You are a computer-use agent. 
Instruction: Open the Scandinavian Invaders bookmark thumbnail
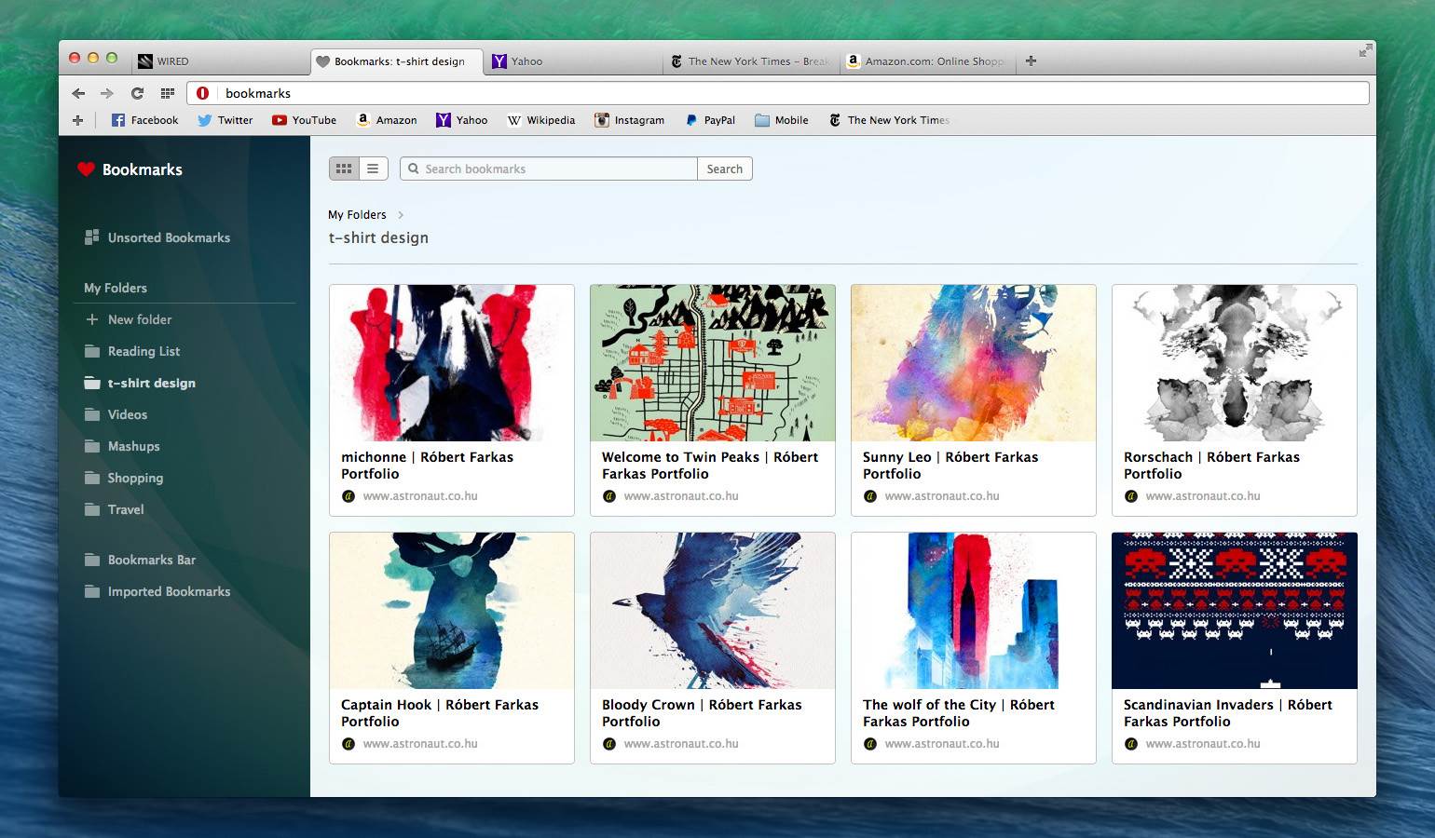click(x=1235, y=611)
